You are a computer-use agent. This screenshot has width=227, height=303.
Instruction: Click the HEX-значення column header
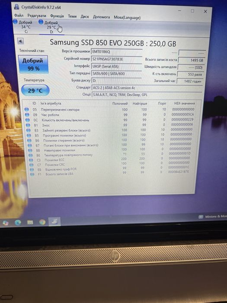click(184, 103)
